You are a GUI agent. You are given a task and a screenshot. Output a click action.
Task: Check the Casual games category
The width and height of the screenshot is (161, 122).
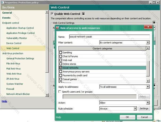pos(61,79)
